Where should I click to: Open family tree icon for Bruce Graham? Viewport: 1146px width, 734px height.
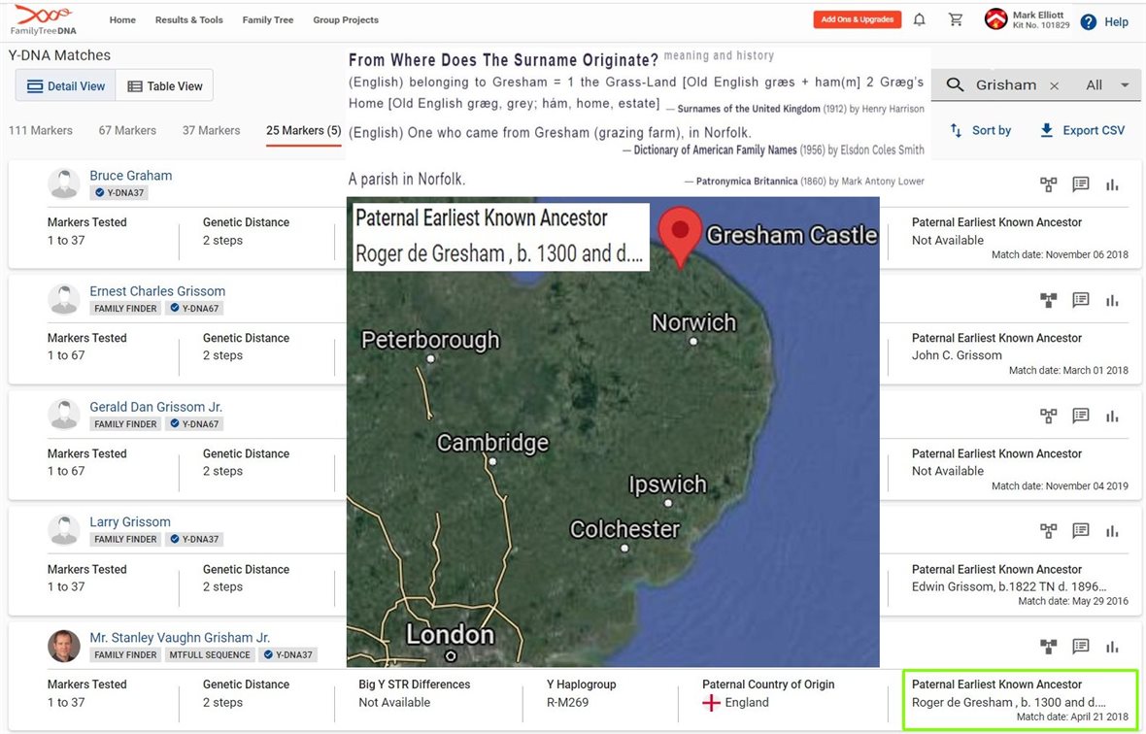[1048, 184]
